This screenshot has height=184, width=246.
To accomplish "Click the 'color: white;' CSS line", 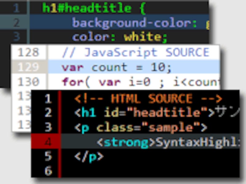I will pyautogui.click(x=120, y=37).
